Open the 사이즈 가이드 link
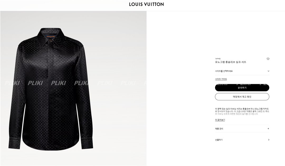This screenshot has width=285, height=166. click(221, 79)
